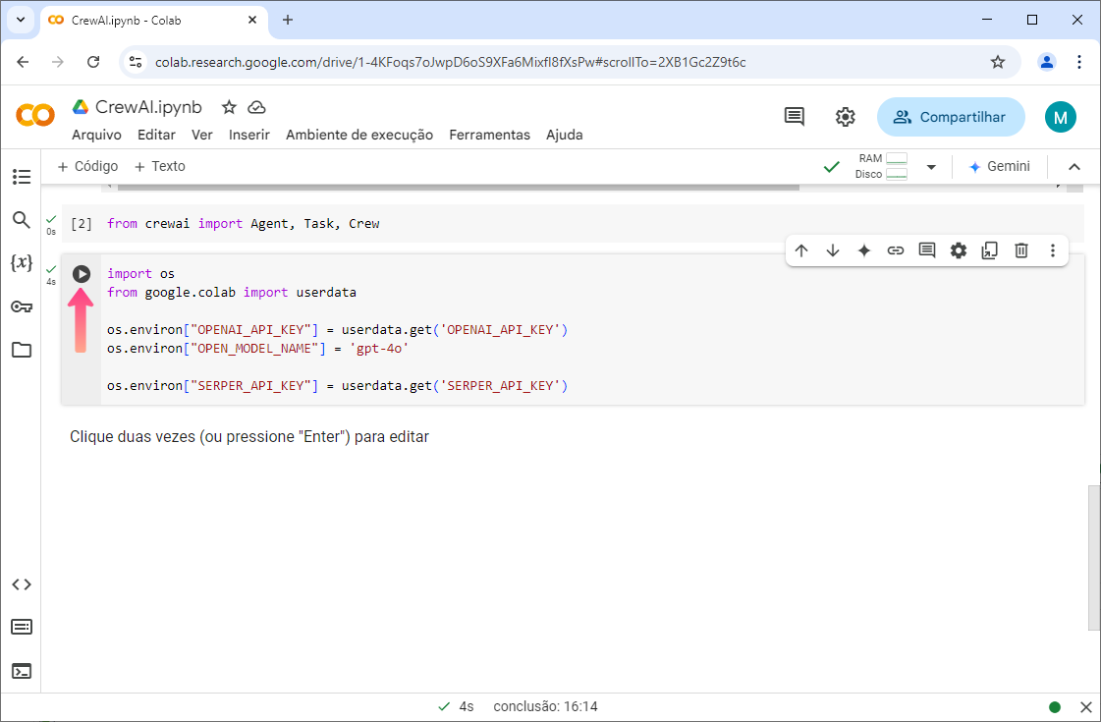The image size is (1101, 722).
Task: Open the tab search dropdown
Action: (x=21, y=20)
